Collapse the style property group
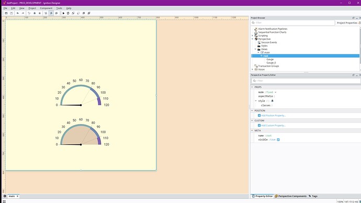361x203 pixels. click(256, 101)
